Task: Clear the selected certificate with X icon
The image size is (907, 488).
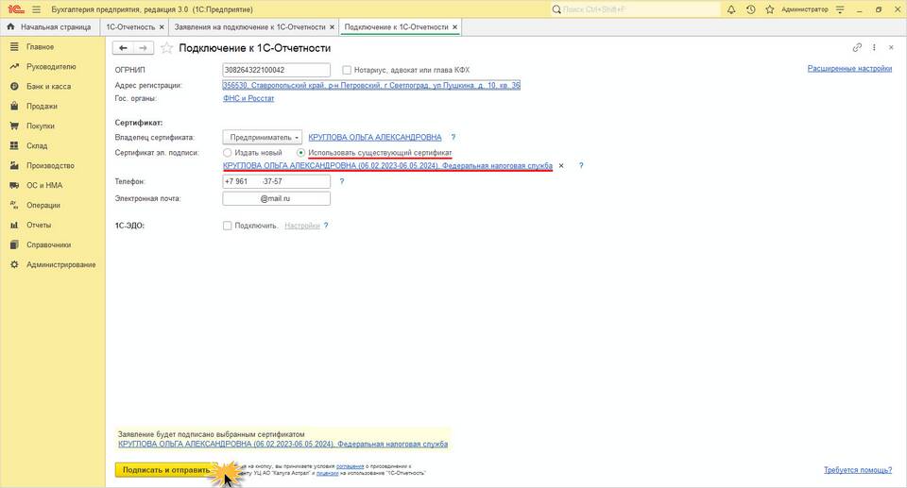Action: tap(561, 166)
